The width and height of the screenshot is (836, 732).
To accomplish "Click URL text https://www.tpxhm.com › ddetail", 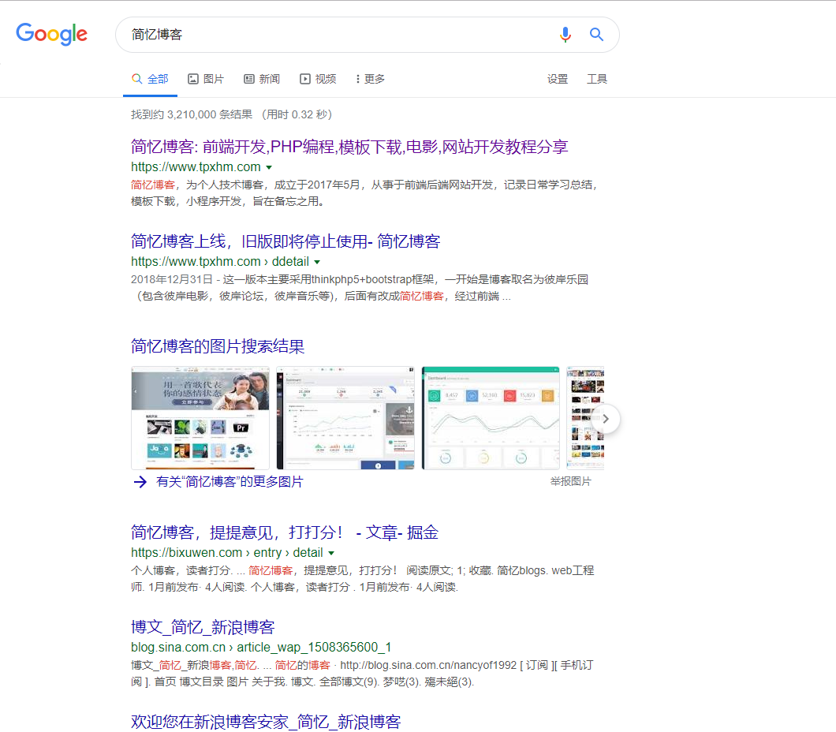I will (x=220, y=262).
